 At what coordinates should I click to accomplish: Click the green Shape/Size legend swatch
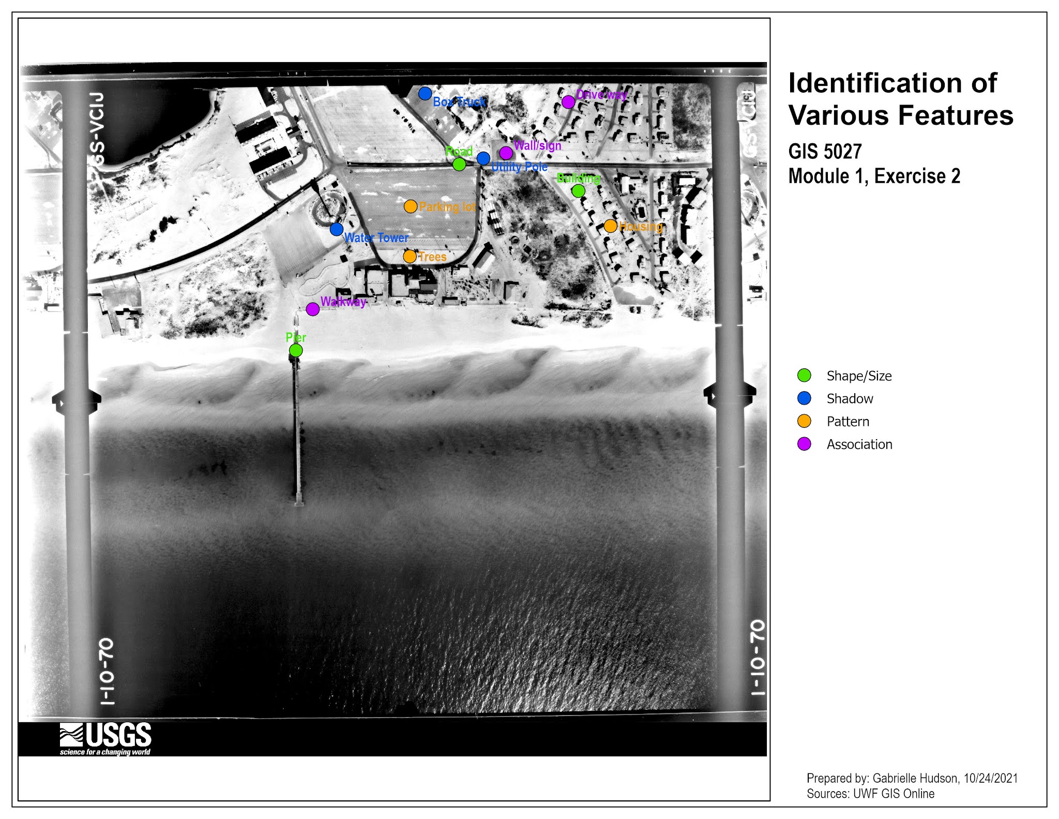pyautogui.click(x=804, y=376)
